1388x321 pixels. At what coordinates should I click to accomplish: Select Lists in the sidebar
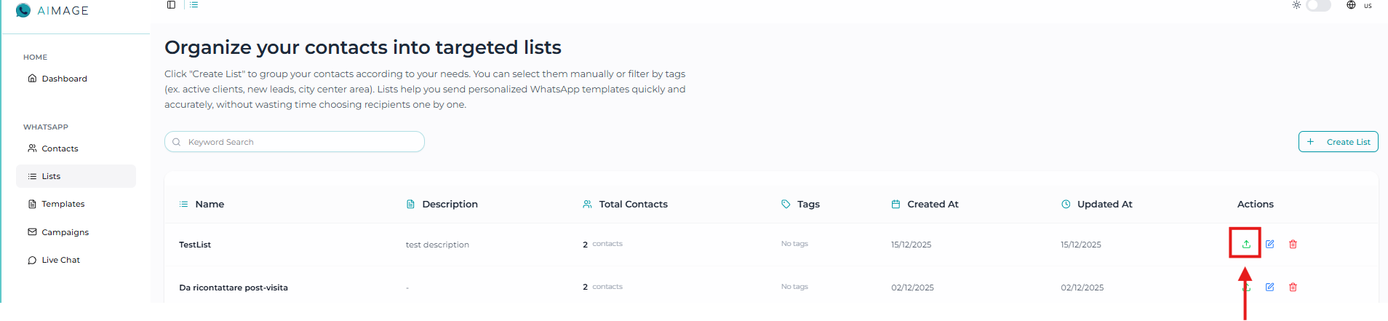(51, 176)
